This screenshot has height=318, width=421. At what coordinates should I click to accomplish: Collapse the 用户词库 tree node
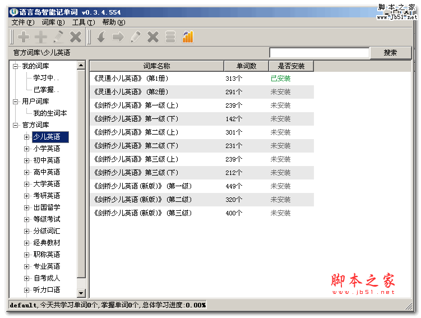[16, 102]
